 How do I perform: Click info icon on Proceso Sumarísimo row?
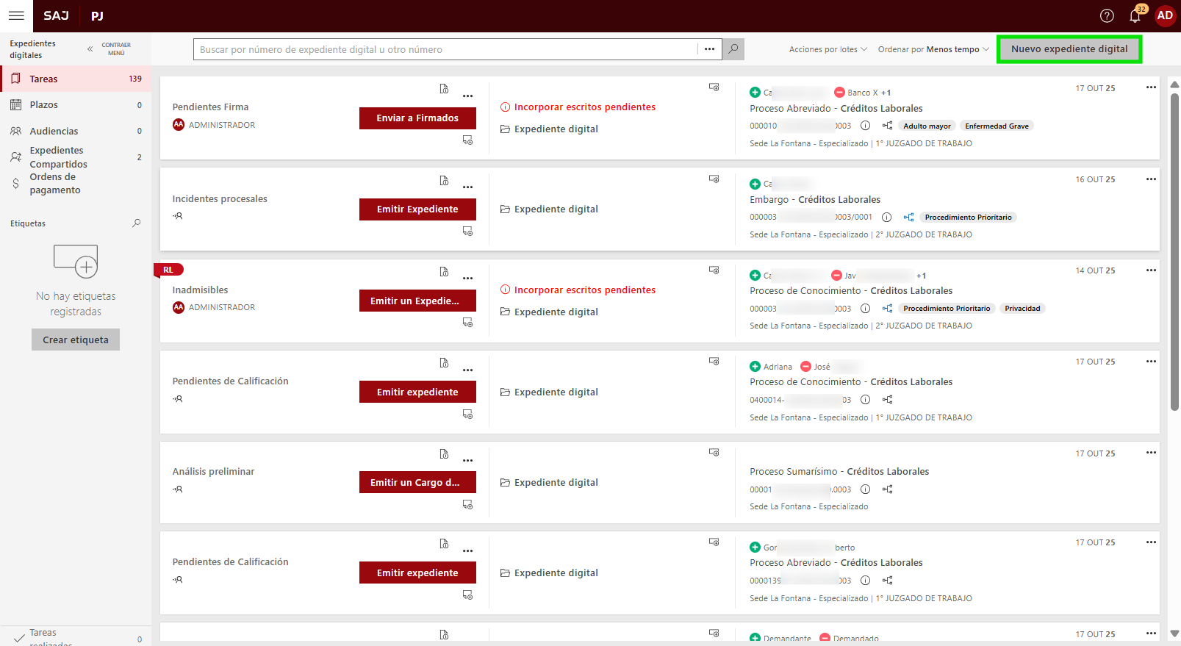point(865,489)
